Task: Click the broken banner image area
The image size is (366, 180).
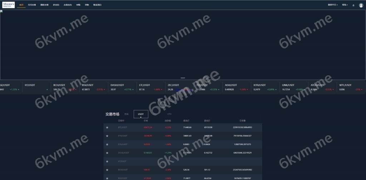Action: [x=183, y=45]
